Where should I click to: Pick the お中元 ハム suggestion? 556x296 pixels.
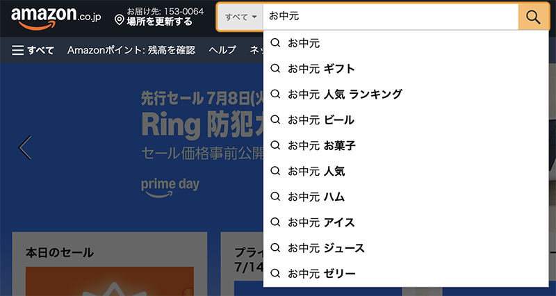[406, 197]
